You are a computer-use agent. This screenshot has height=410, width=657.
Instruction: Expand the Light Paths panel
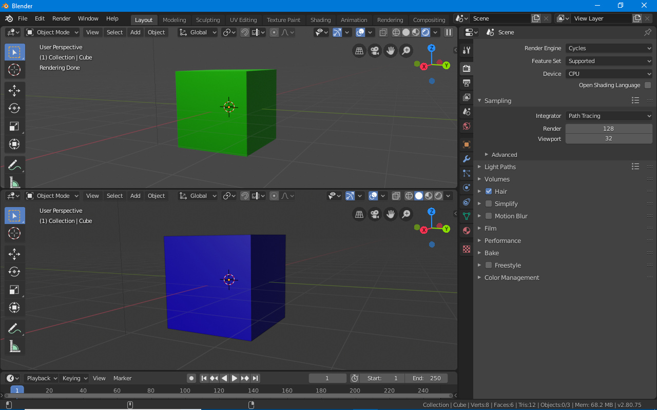pos(500,167)
